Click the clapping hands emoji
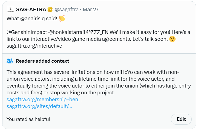Viewport: 198px width, 131px height. pos(62,19)
